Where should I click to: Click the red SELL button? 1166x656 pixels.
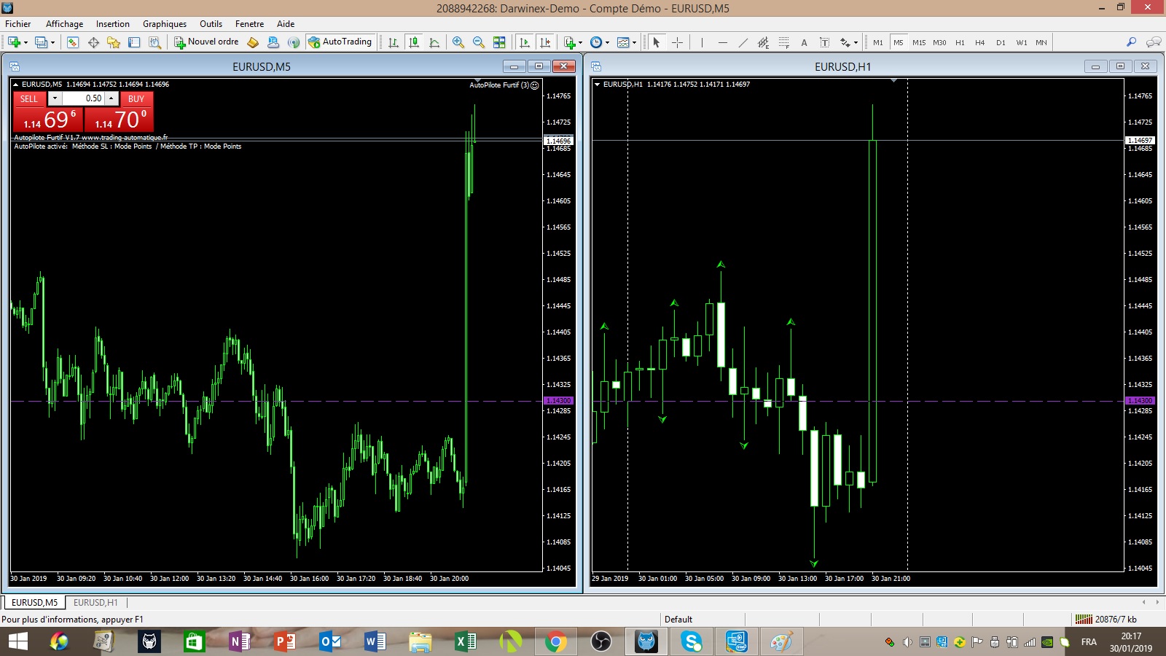(29, 99)
